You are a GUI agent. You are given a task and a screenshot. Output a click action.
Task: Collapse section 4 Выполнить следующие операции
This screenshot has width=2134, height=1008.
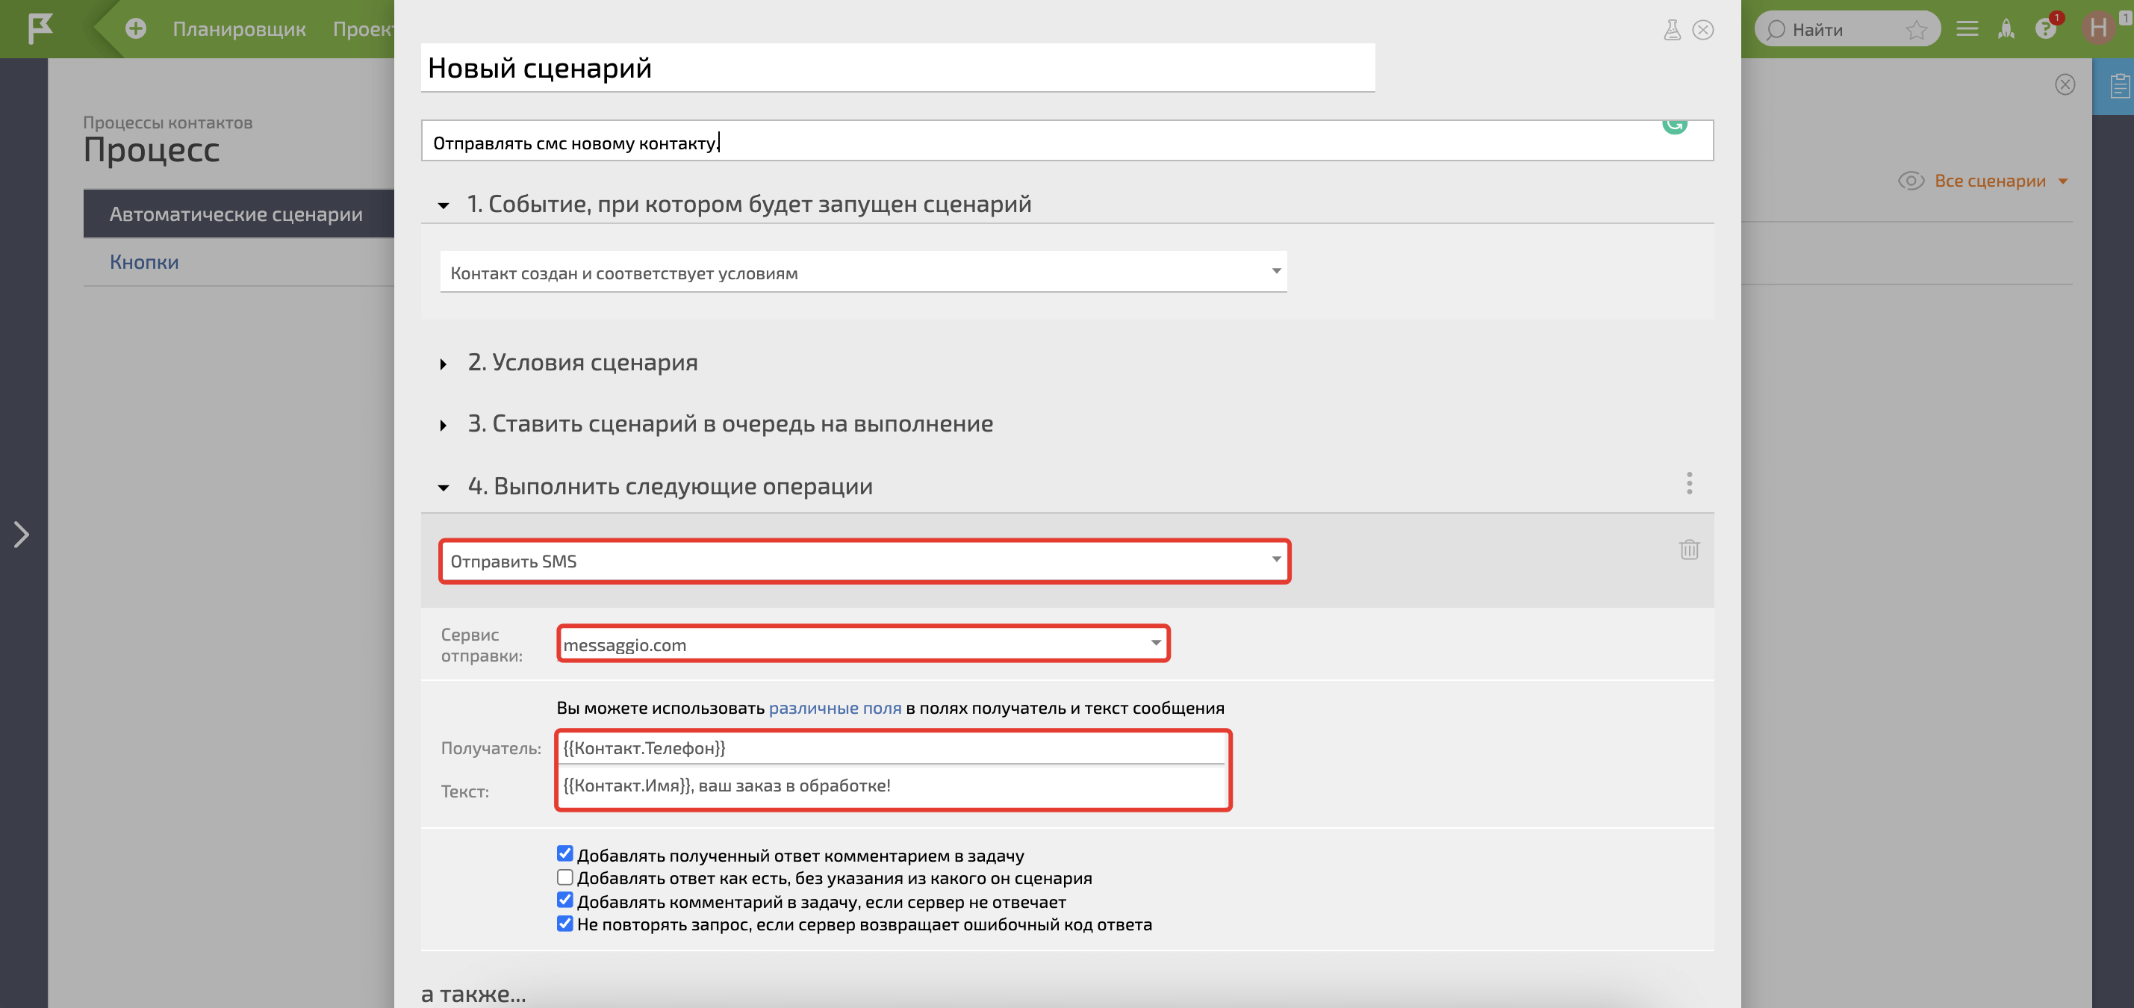(444, 487)
